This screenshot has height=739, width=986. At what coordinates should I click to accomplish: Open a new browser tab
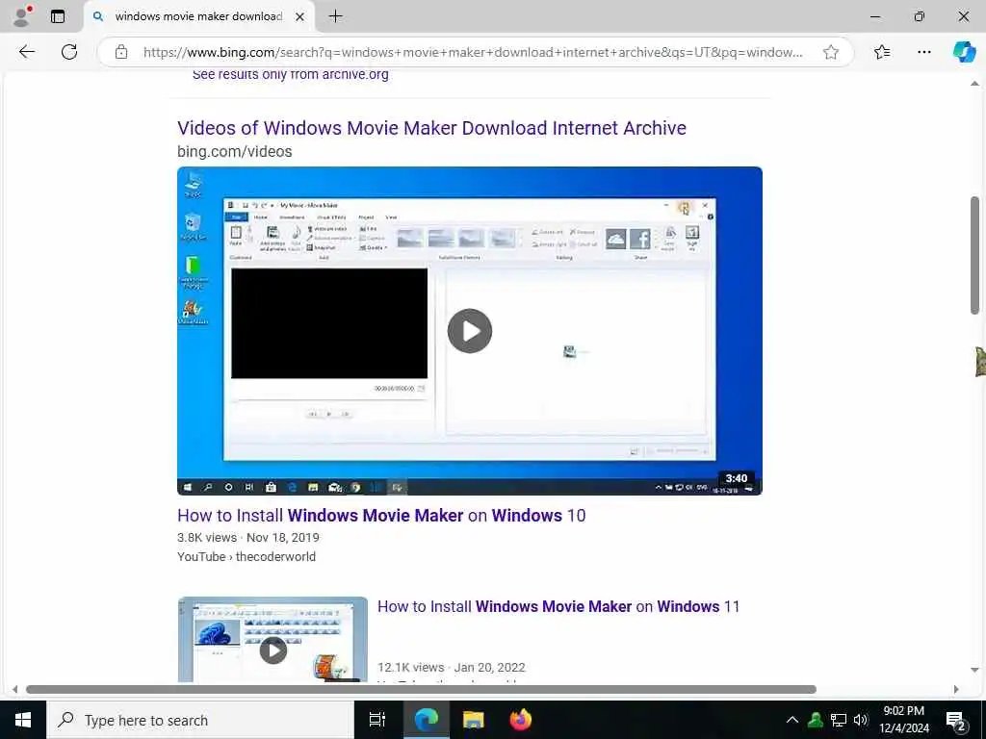click(x=336, y=16)
